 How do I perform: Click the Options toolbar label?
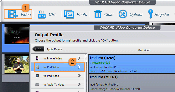coord(136,14)
